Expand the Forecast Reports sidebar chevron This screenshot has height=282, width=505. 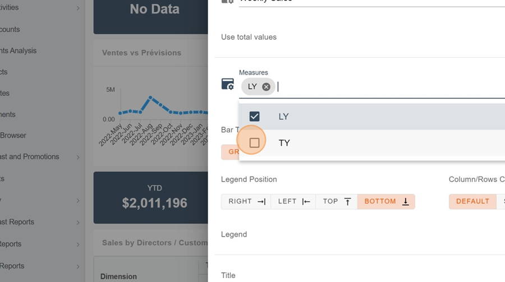[x=78, y=223]
